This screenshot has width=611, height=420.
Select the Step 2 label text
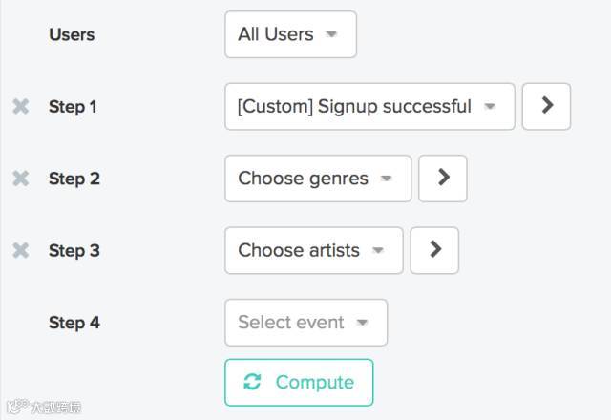(74, 178)
